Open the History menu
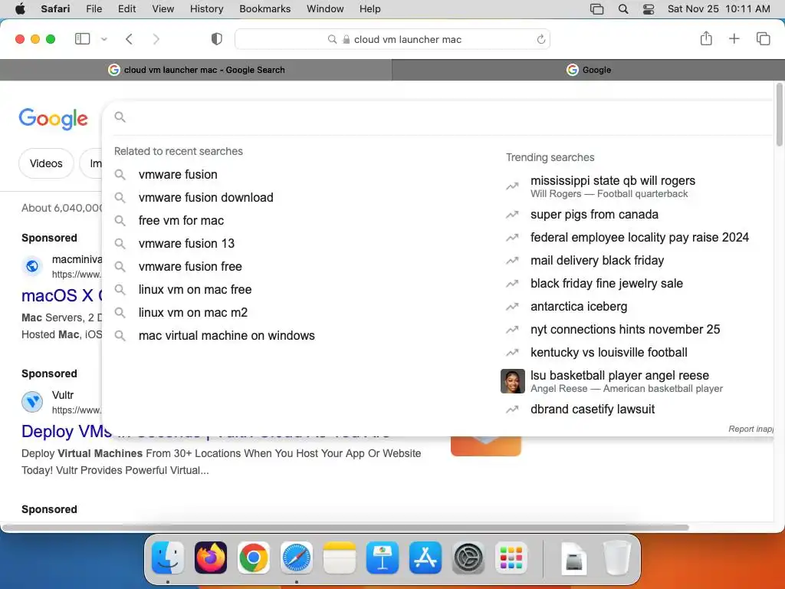 [x=206, y=8]
